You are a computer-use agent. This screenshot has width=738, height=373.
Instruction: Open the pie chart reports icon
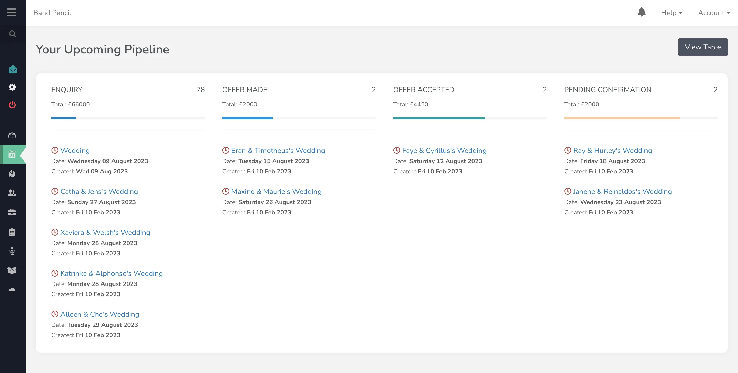(x=12, y=174)
